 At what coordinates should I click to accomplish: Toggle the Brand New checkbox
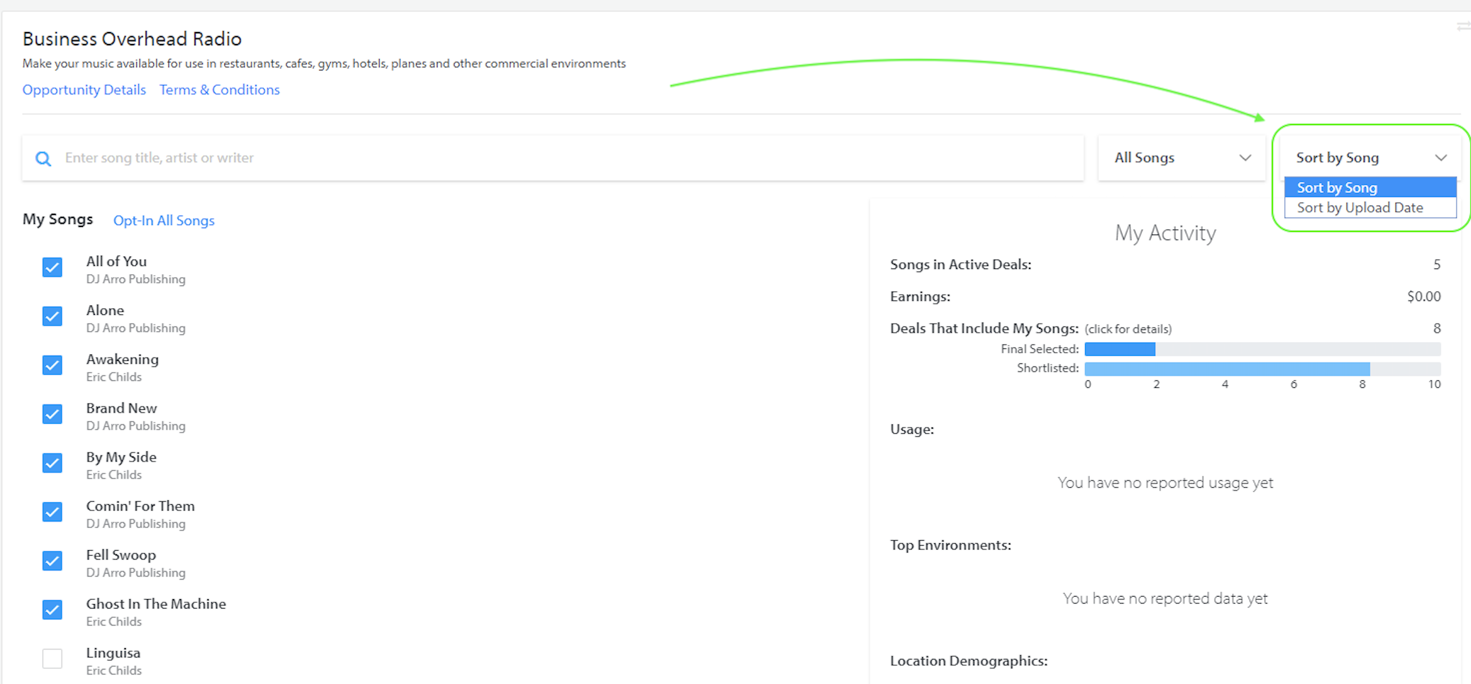point(52,414)
